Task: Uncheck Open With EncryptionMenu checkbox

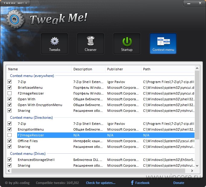Action: (10, 105)
